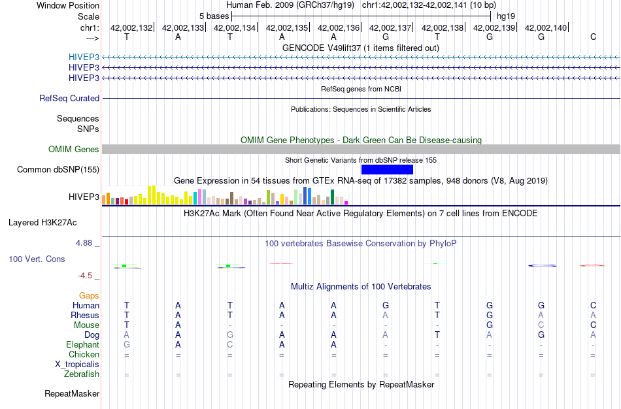Select the Common dbSNP(155) track label

click(58, 169)
